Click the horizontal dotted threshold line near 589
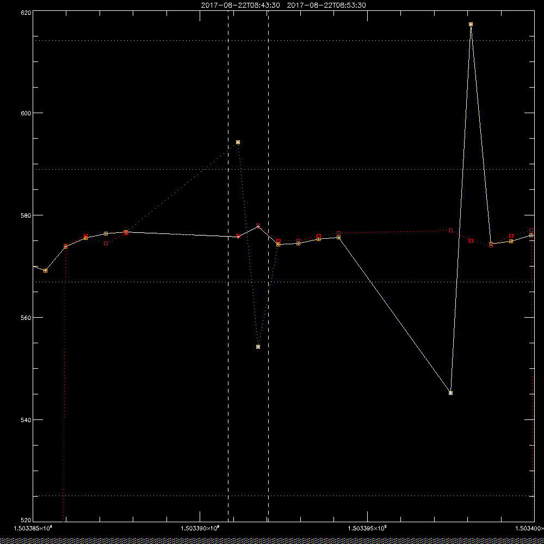Image resolution: width=544 pixels, height=544 pixels. 284,170
